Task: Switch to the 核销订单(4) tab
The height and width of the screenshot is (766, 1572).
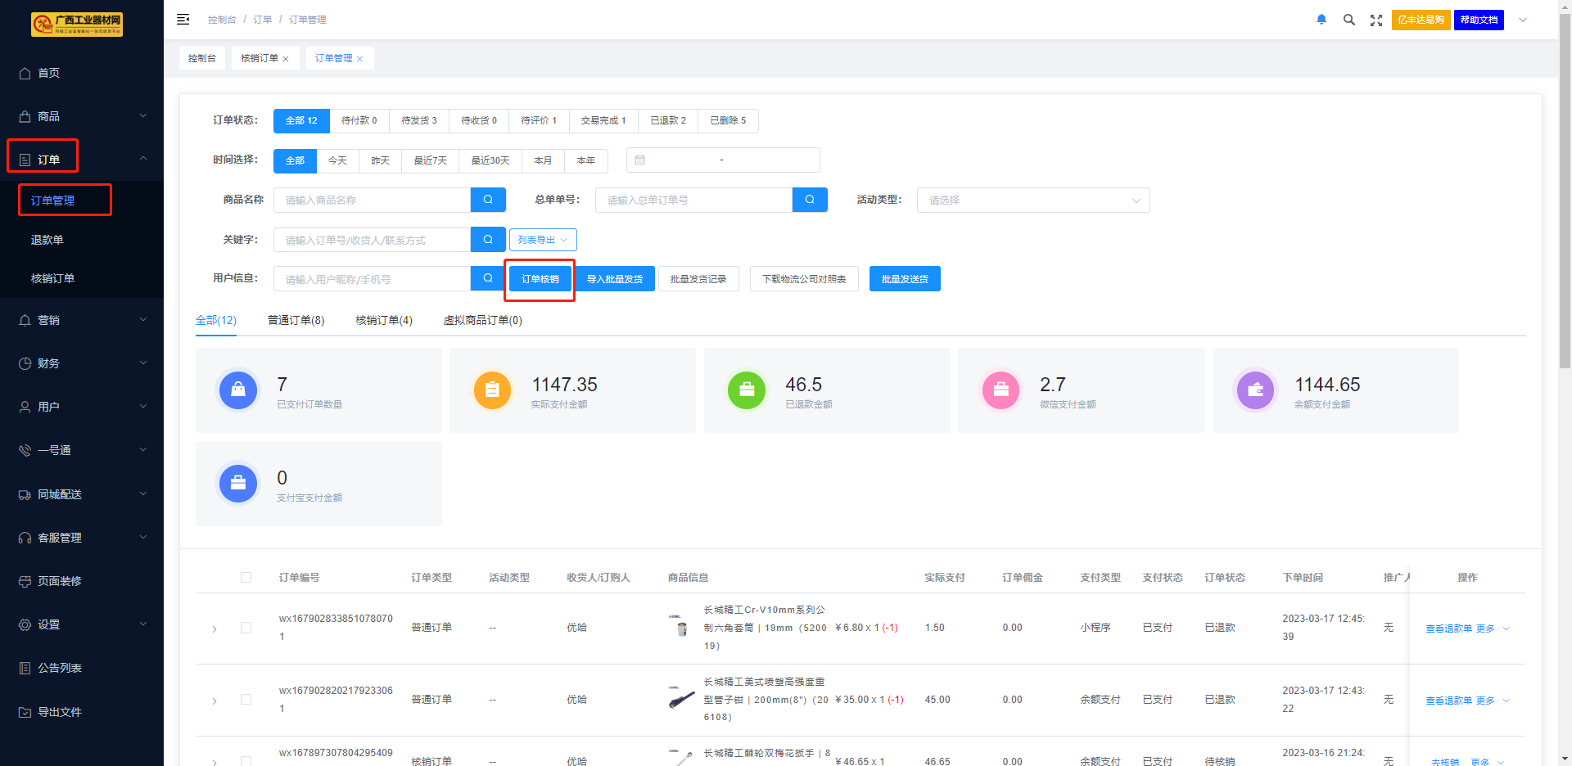Action: (x=383, y=320)
